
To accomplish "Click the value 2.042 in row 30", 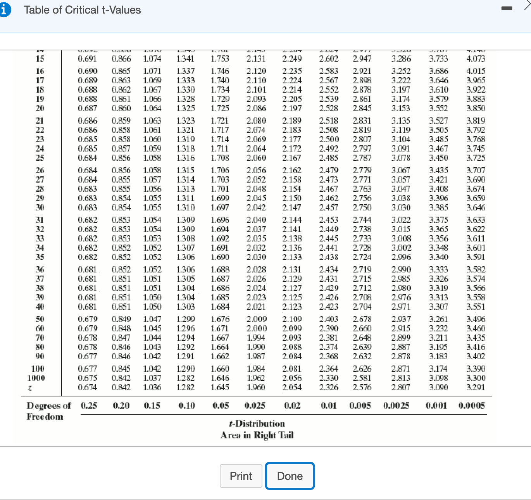I will click(x=257, y=207).
